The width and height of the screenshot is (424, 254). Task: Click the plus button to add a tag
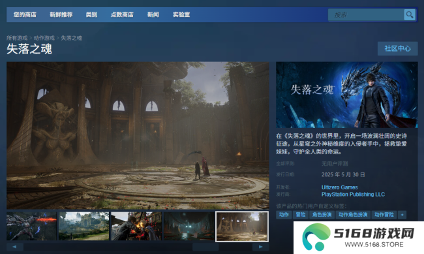click(x=402, y=215)
